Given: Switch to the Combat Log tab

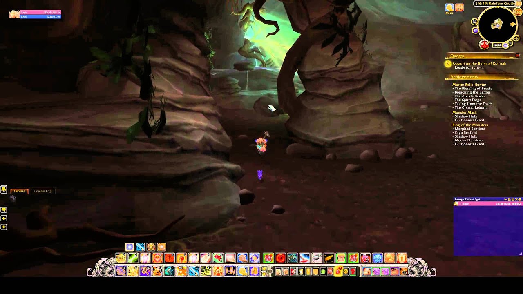Looking at the screenshot, I should (x=43, y=191).
